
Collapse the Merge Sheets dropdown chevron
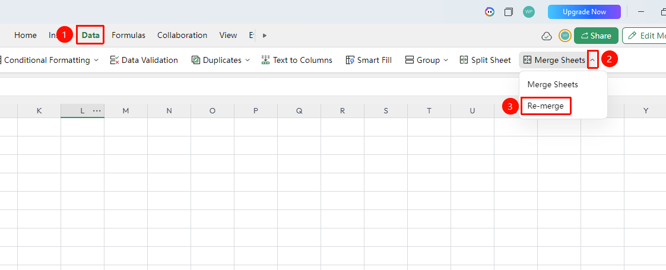[593, 61]
